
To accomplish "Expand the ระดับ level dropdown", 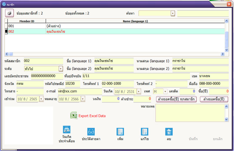I will [61, 69].
